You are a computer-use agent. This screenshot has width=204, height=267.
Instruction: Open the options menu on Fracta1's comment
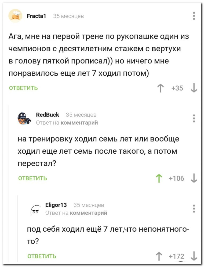click(x=194, y=16)
